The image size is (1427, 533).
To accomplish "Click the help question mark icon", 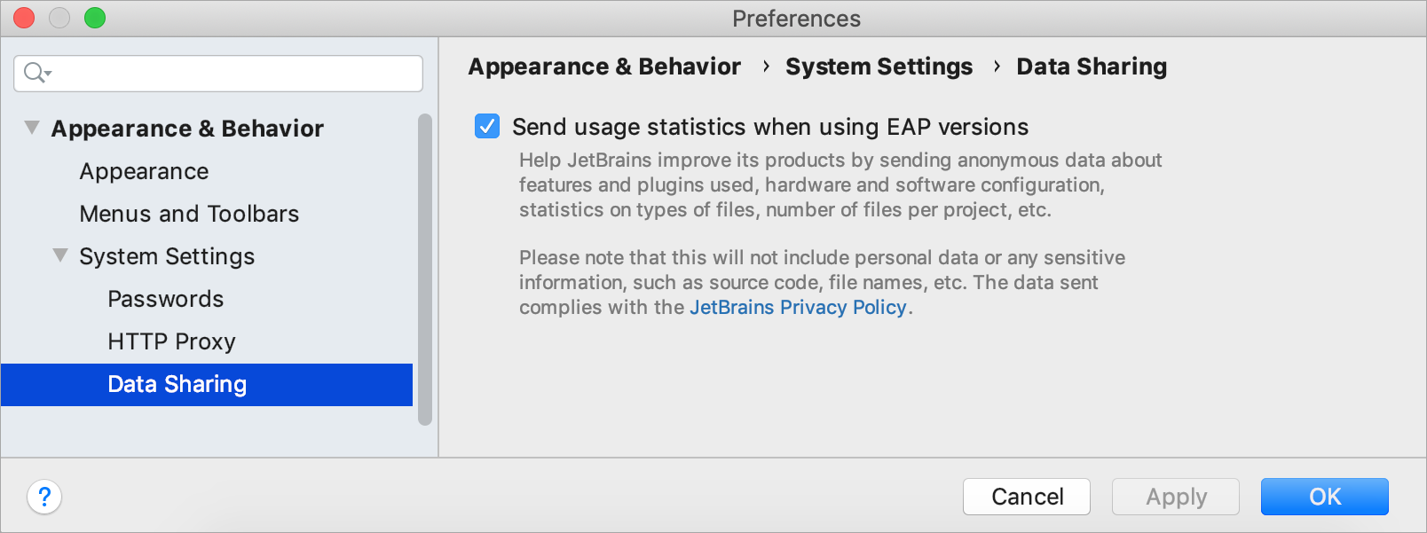I will click(43, 497).
